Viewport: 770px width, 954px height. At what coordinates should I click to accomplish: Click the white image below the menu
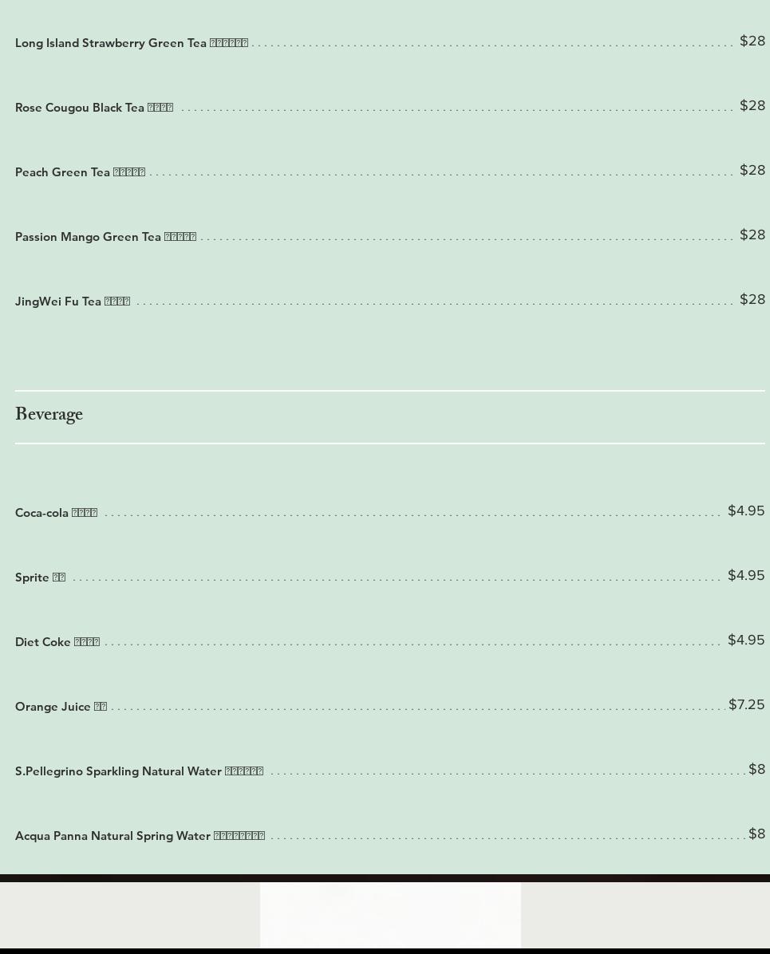click(390, 914)
